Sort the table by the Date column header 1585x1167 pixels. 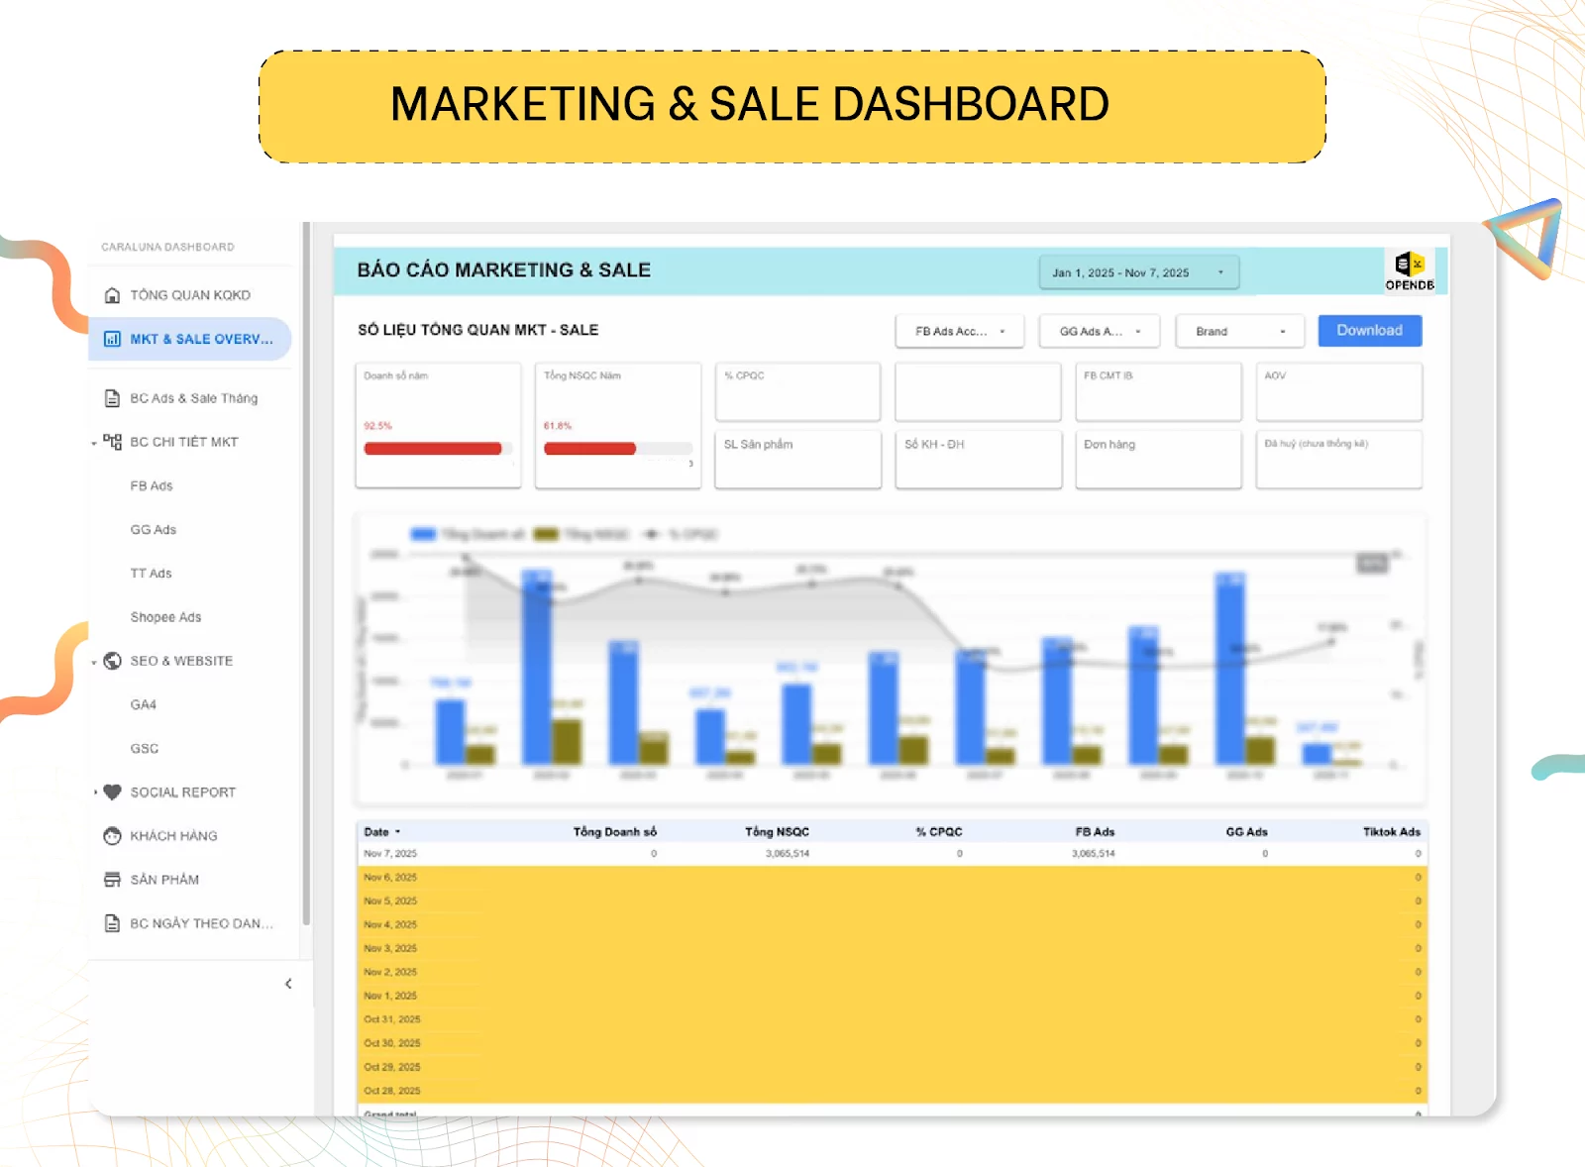point(379,832)
